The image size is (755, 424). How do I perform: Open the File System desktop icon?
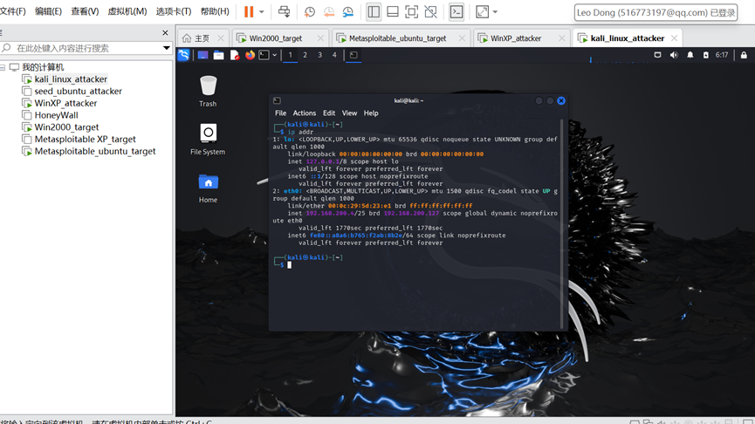coord(208,139)
